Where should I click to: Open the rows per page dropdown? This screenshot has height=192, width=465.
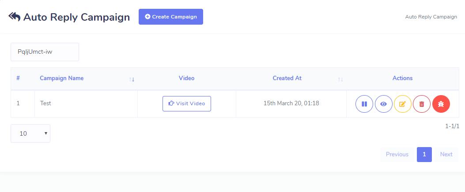click(x=30, y=133)
